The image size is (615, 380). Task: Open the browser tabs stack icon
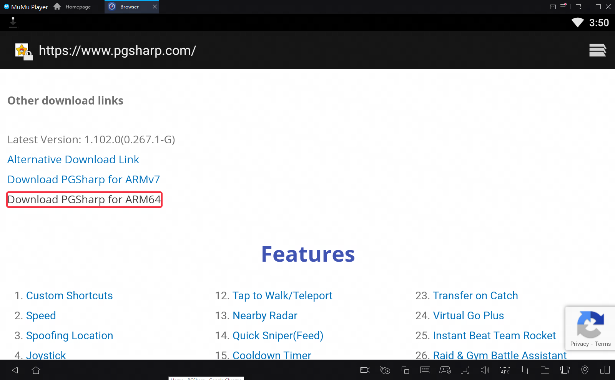pyautogui.click(x=598, y=50)
